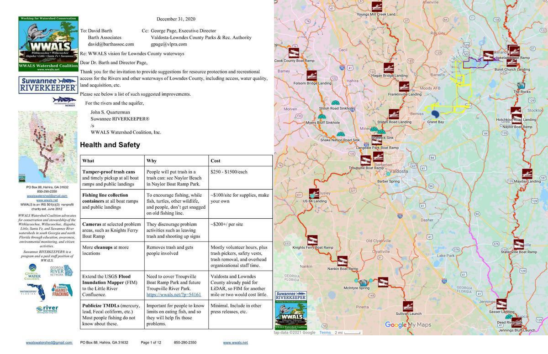Screen dimensions: 548x354
Task: Click the "gpage@vlpra.com" address text
Action: (169, 44)
